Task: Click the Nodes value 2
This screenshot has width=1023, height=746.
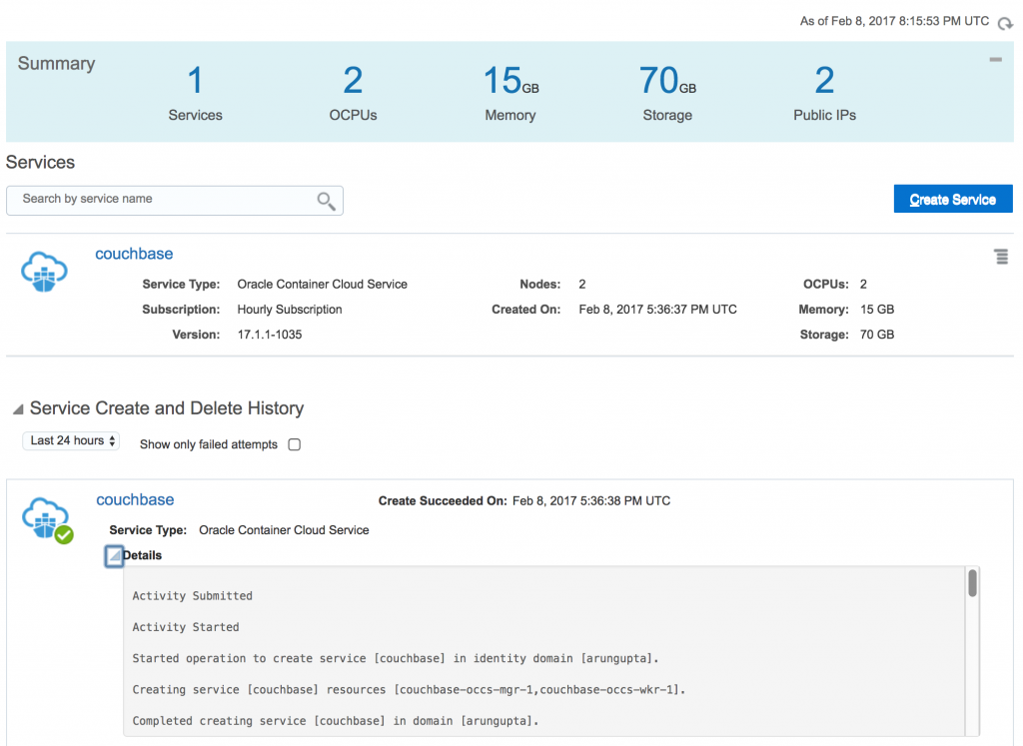Action: 582,285
